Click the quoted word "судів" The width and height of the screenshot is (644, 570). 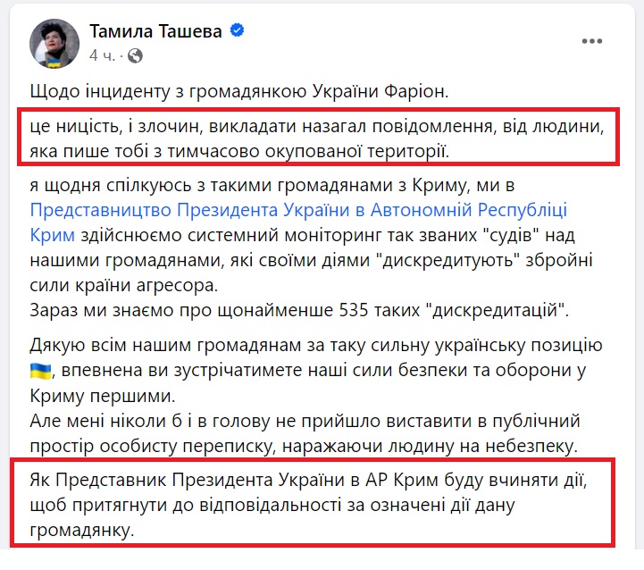[509, 236]
